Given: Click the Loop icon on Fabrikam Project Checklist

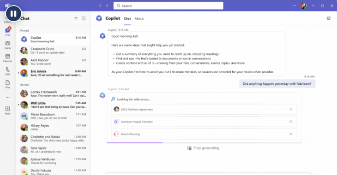Looking at the screenshot, I should [x=116, y=122].
